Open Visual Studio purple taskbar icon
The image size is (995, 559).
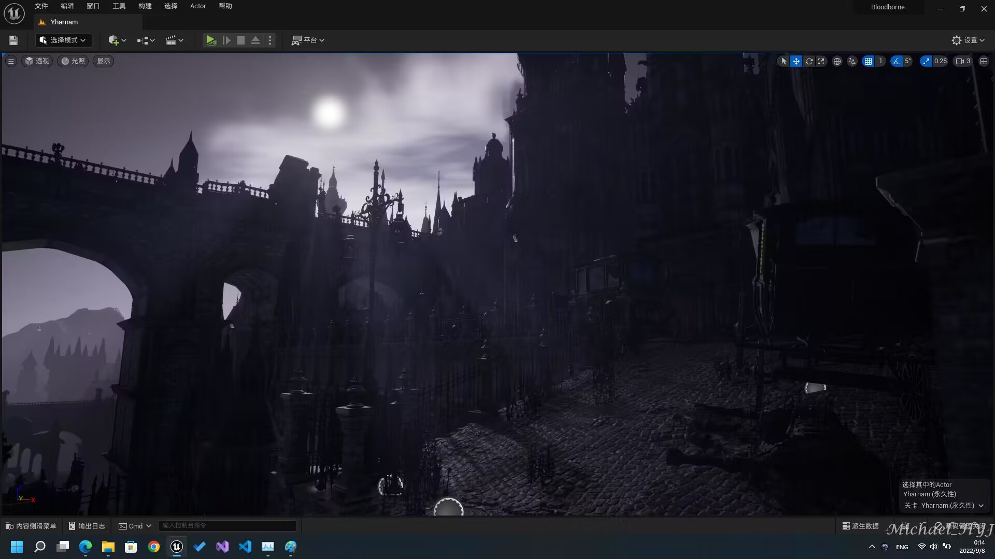(x=222, y=547)
